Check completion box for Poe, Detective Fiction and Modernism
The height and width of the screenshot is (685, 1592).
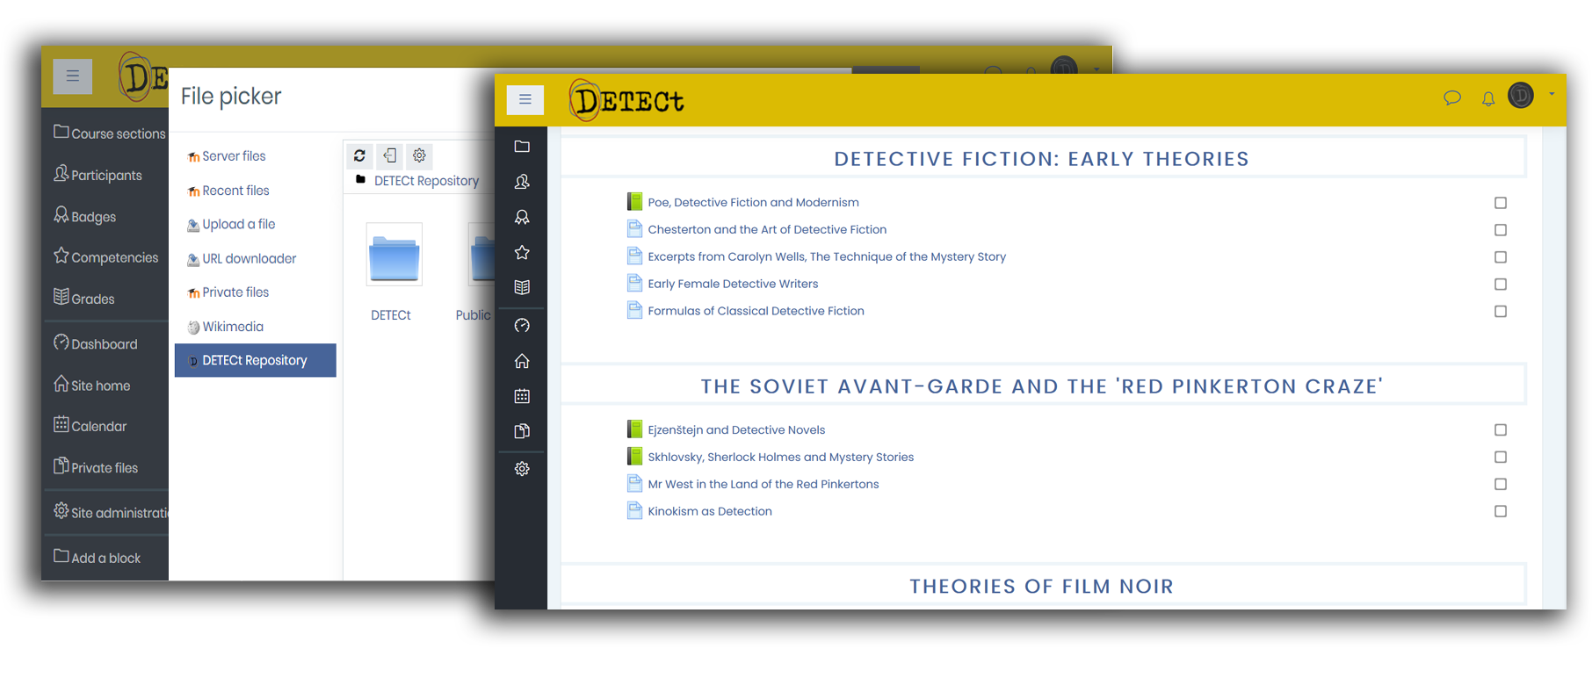pyautogui.click(x=1500, y=203)
